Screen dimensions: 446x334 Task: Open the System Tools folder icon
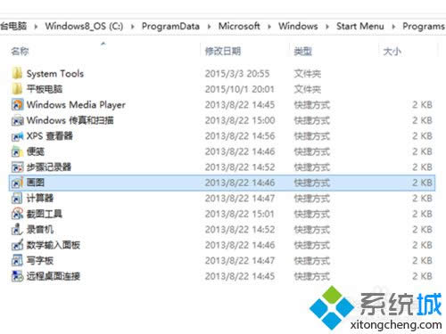point(17,73)
